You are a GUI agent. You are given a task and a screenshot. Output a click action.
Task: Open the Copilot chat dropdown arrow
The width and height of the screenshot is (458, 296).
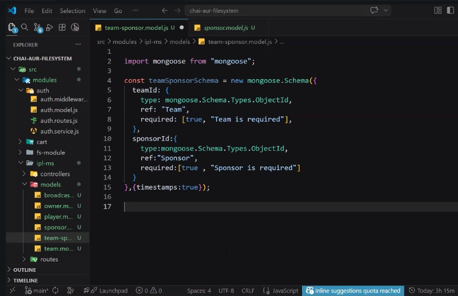coord(386,11)
